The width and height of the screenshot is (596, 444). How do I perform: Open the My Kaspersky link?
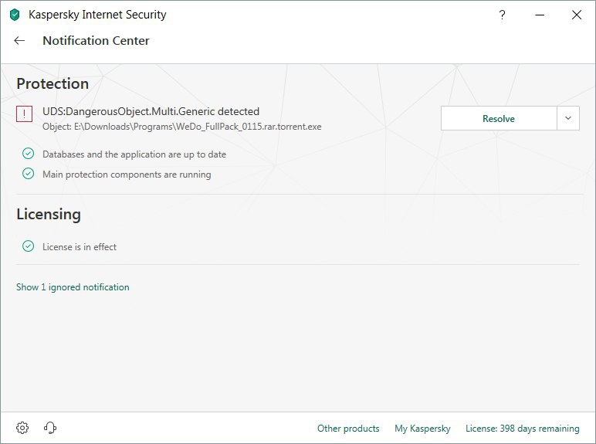click(x=422, y=429)
